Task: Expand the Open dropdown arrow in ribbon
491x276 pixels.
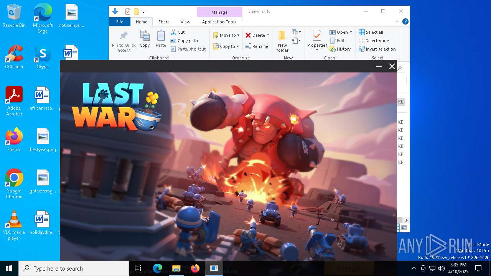Action: [351, 32]
